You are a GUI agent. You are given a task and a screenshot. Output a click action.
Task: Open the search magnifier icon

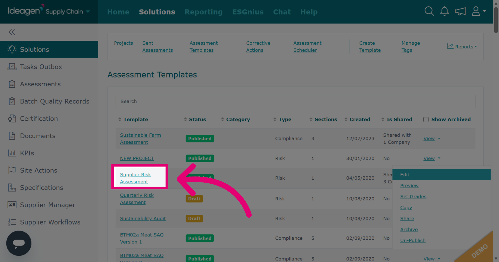pyautogui.click(x=429, y=11)
